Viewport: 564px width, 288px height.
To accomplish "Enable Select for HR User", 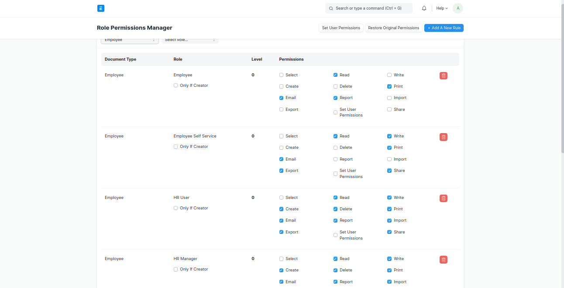I will (x=281, y=198).
